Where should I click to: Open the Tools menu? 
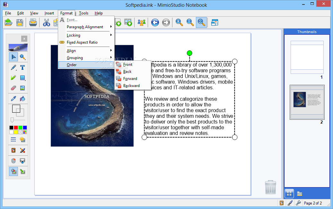pos(83,13)
